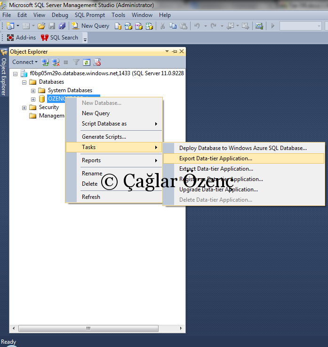Image resolution: width=328 pixels, height=347 pixels.
Task: Click the Database Engine Query icon
Action: (x=118, y=26)
